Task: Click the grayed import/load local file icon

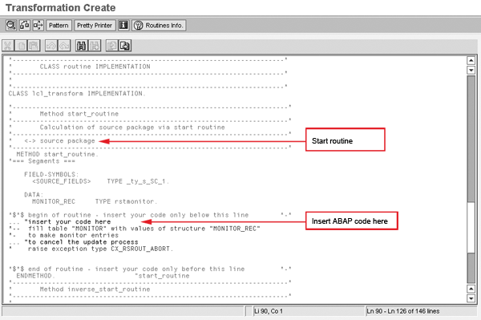Action: coord(111,46)
